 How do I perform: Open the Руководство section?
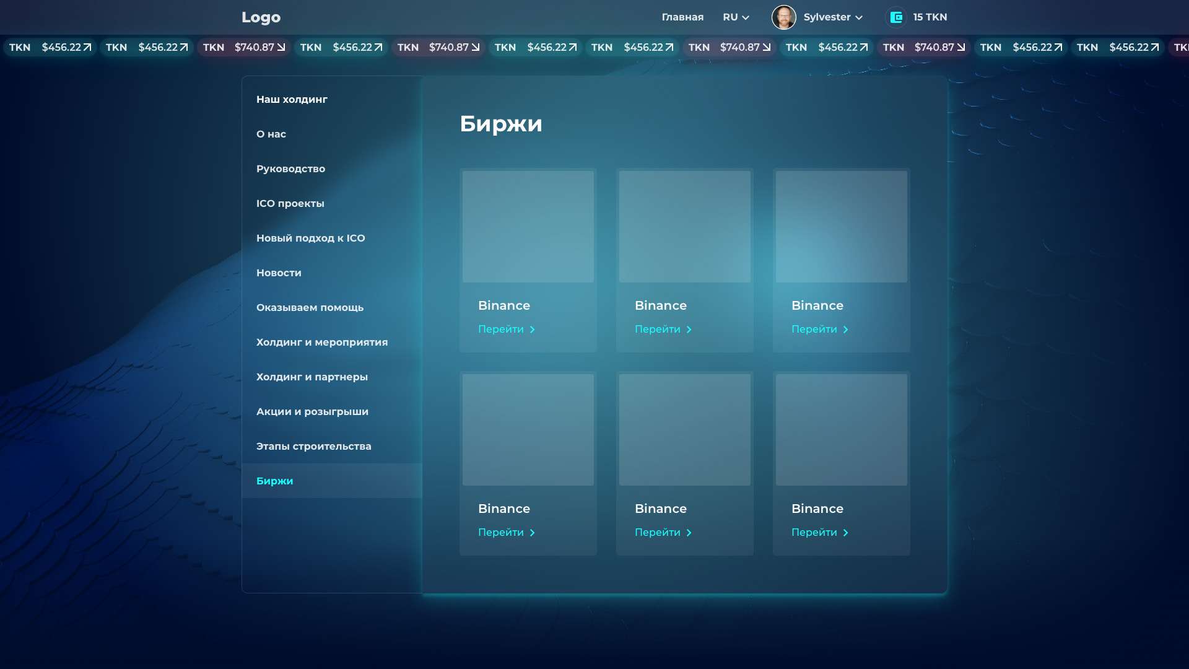point(332,168)
